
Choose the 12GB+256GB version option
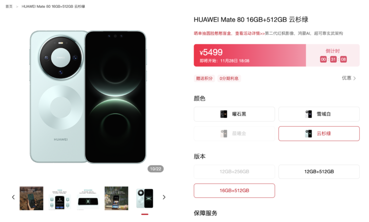(x=234, y=172)
